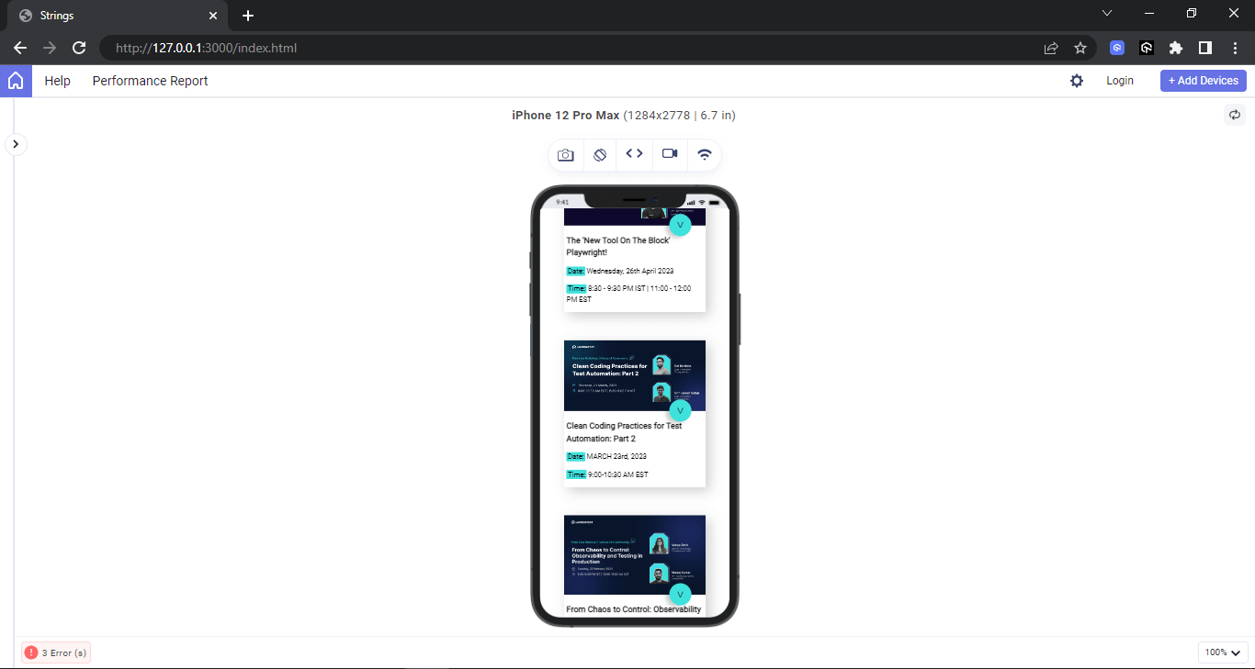
Task: Click the home icon in the navbar
Action: pyautogui.click(x=16, y=81)
